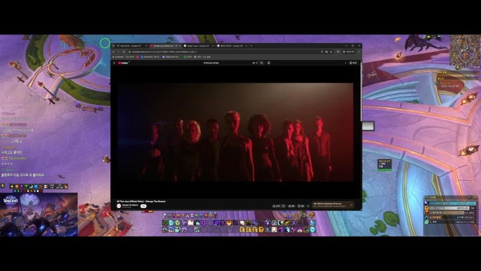Open the Chicago The Musical channel name
The image size is (481, 271).
(130, 205)
